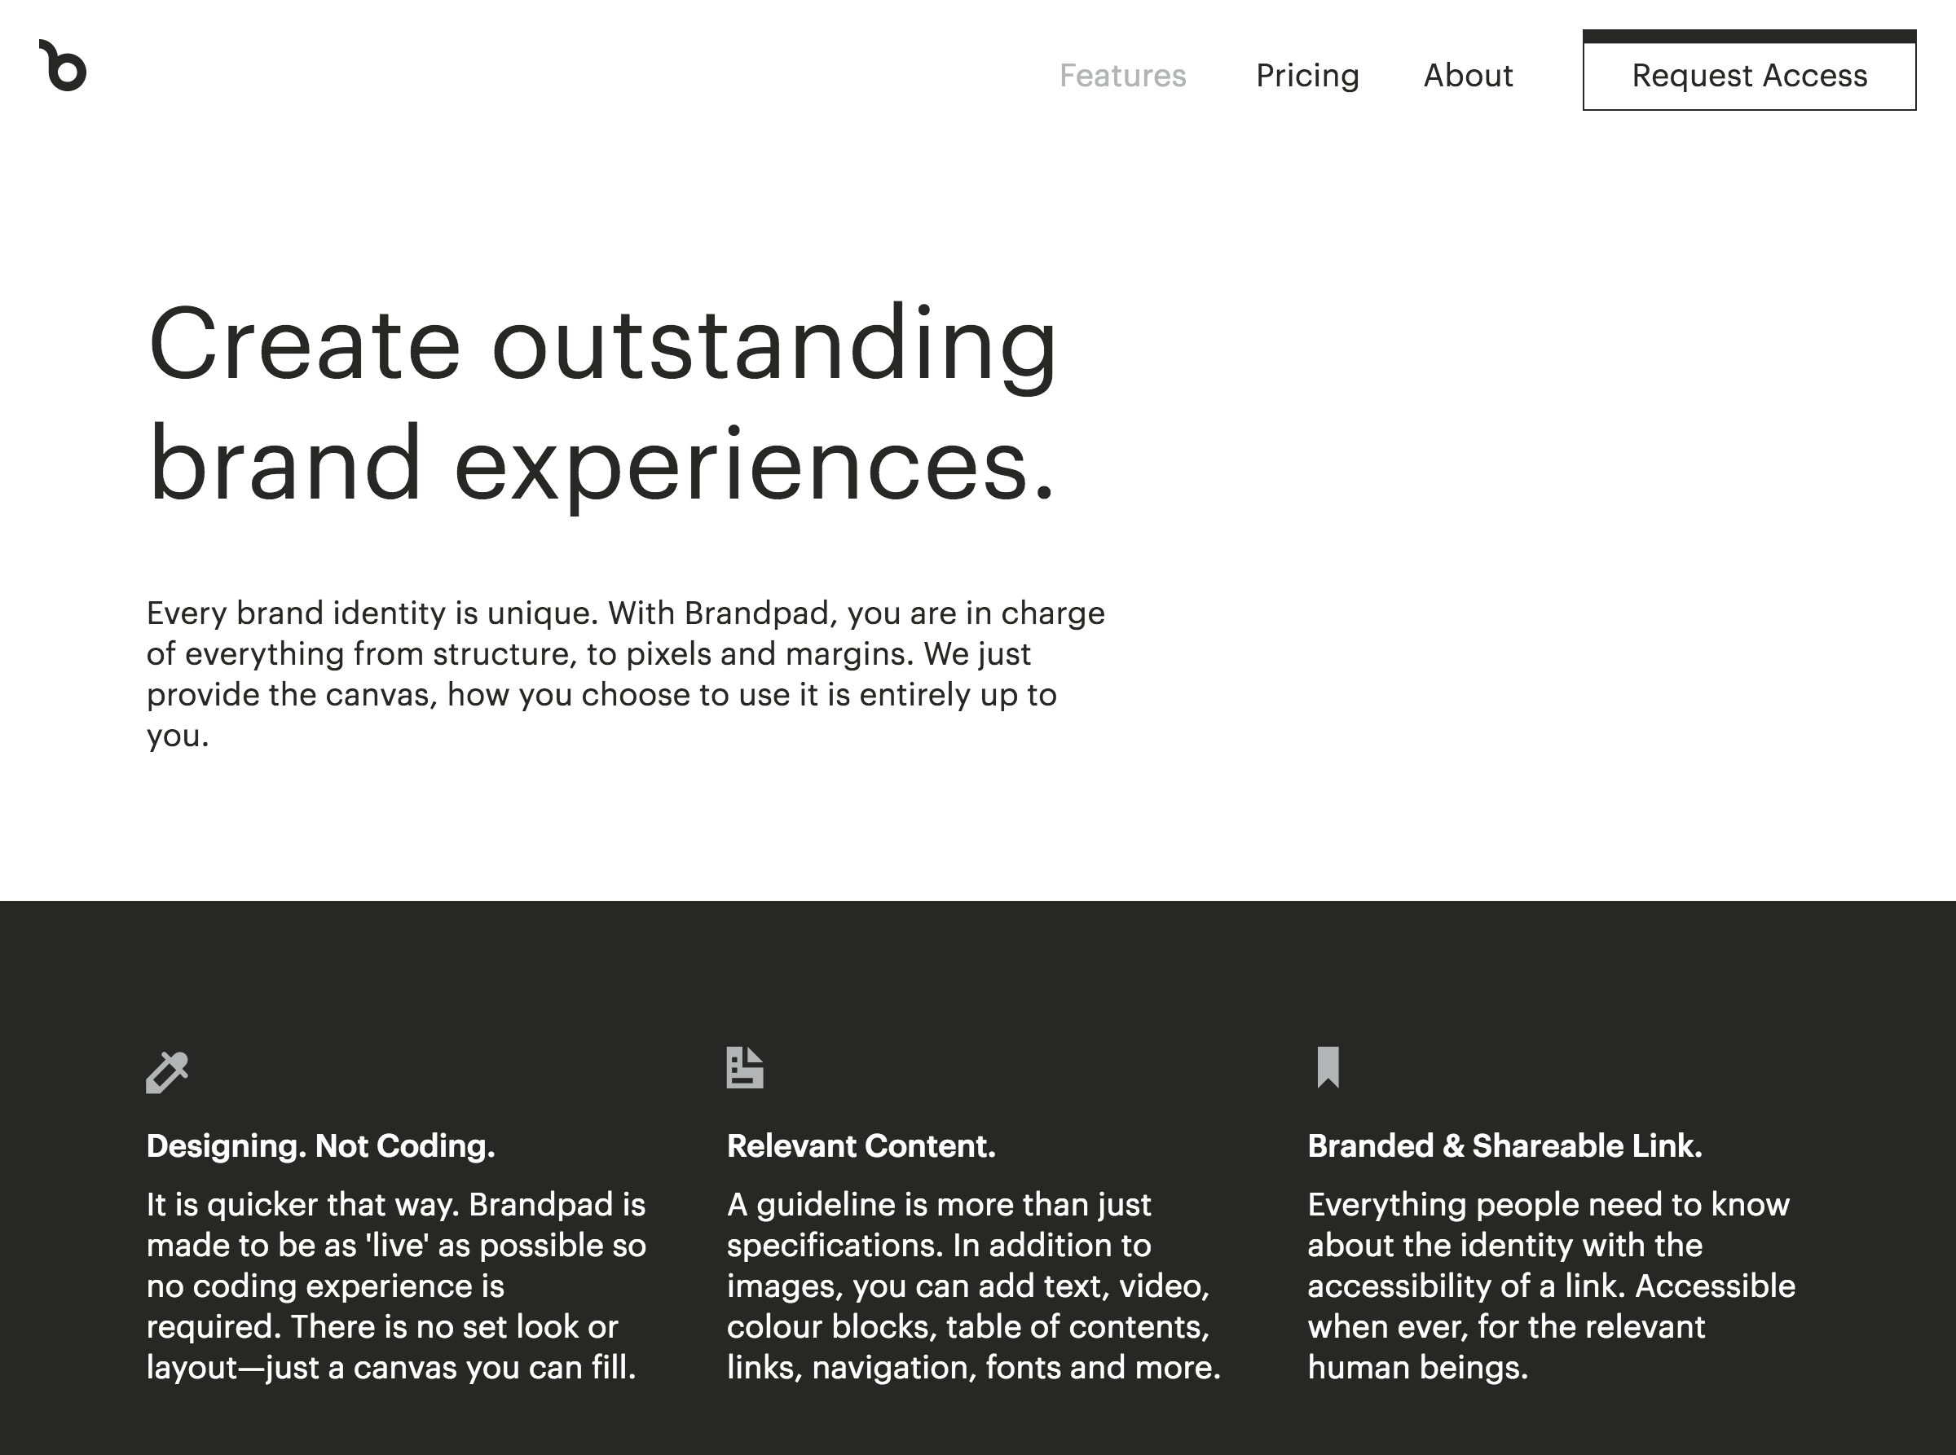Open the Pricing page
Screen dimensions: 1956x1455
click(1307, 76)
